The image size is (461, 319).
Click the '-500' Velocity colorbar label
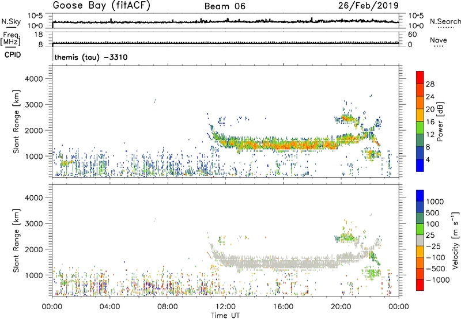[435, 269]
